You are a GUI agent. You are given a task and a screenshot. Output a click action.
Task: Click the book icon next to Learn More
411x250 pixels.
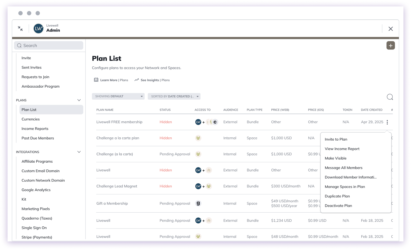(96, 80)
